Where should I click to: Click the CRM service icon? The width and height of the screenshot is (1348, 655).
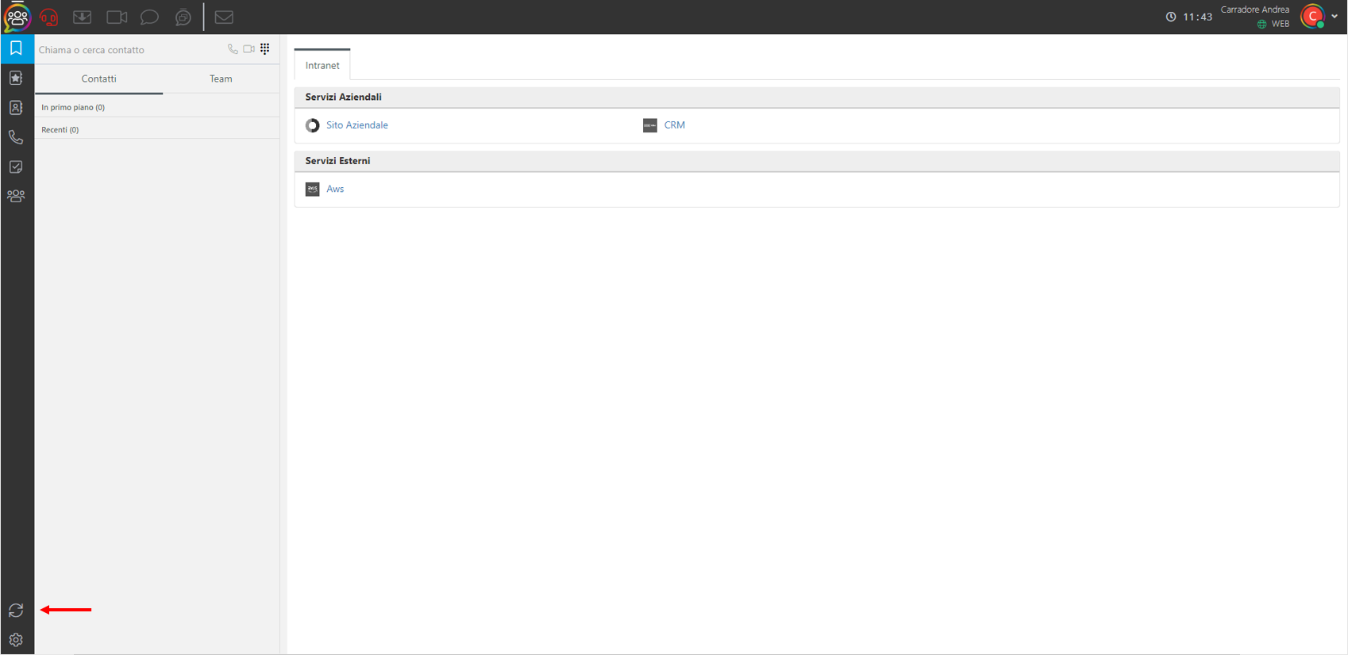(x=650, y=125)
